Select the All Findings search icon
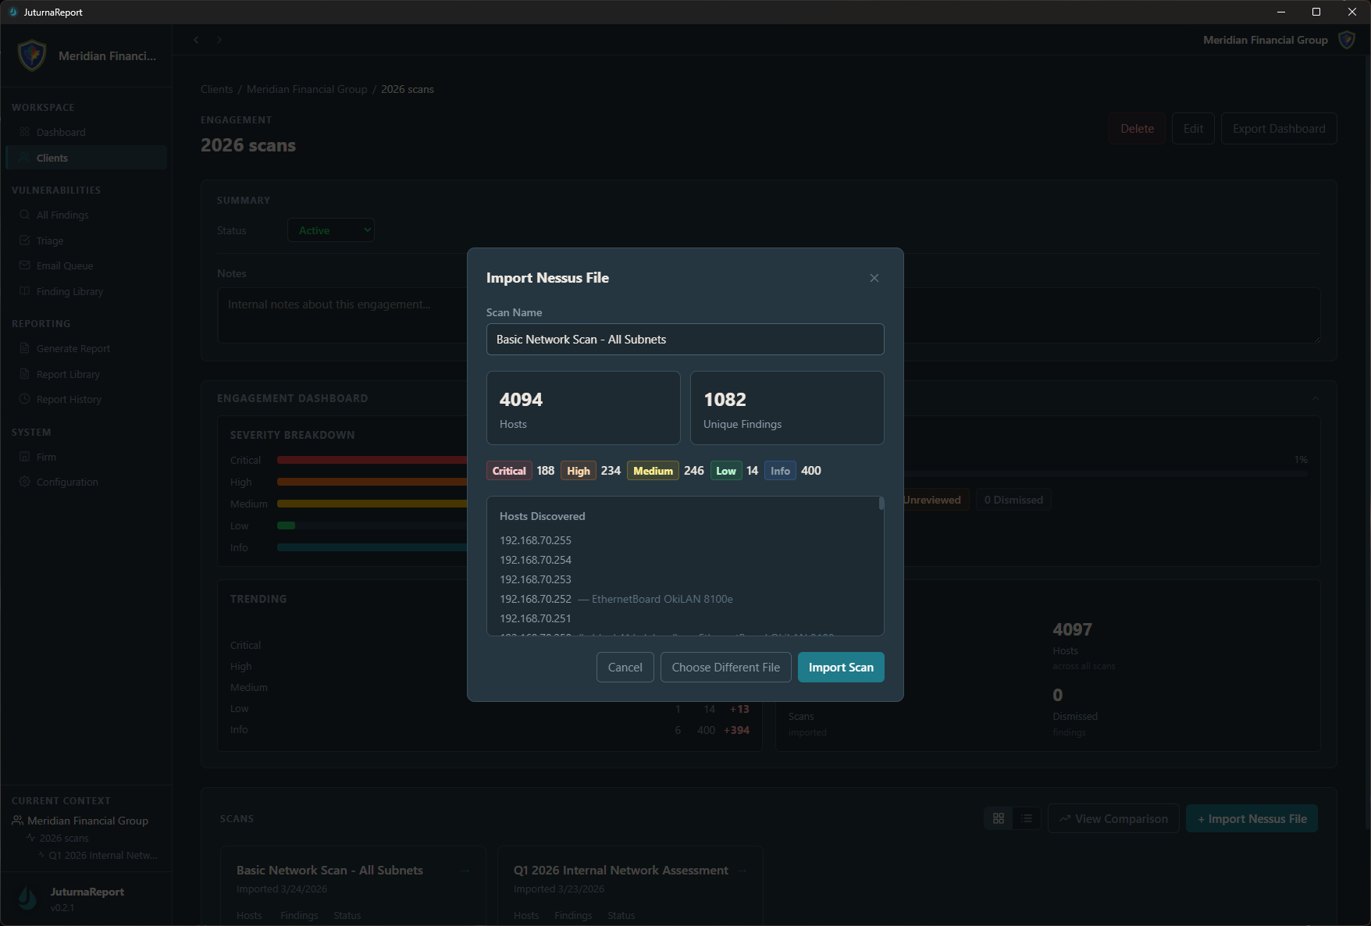 tap(25, 215)
